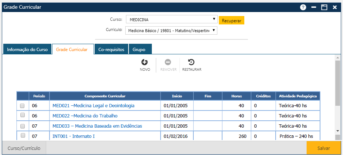Tick the MED033 row checkbox
343x155 pixels.
click(22, 126)
